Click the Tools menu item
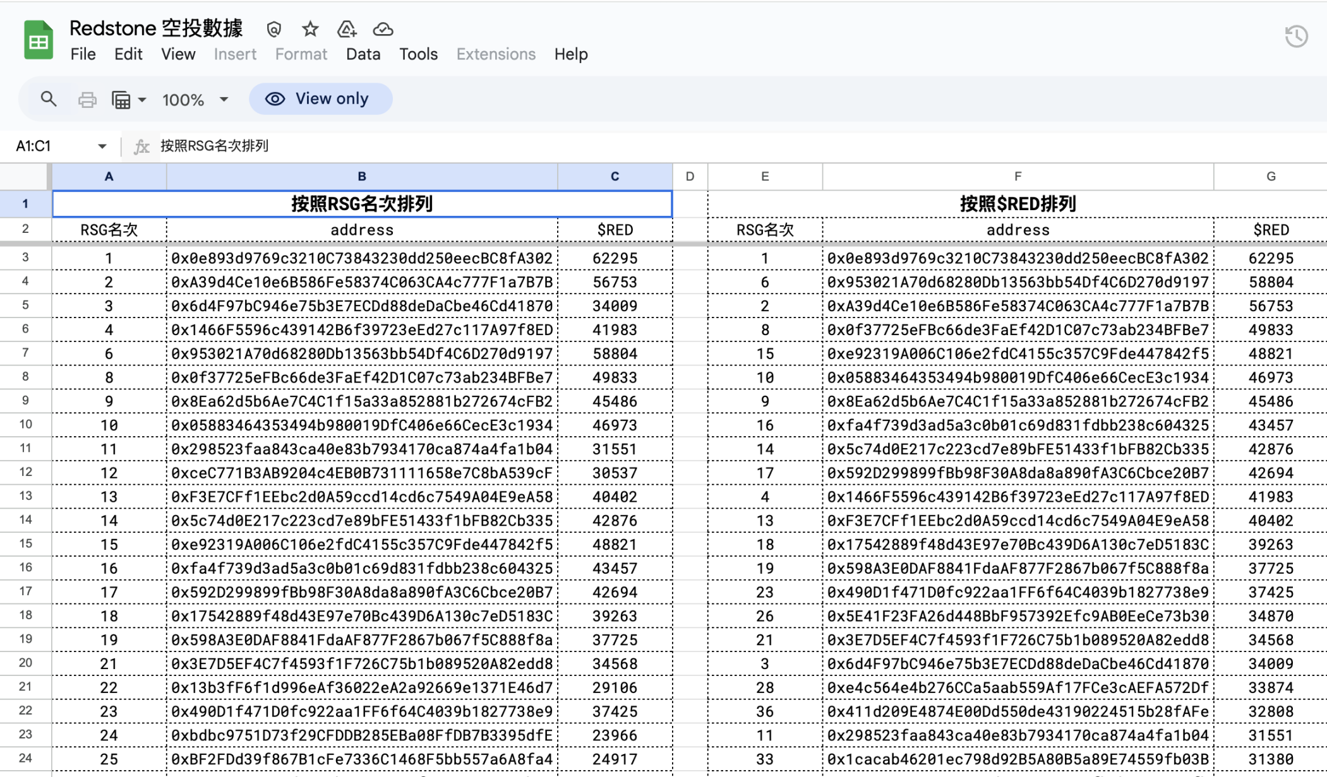The width and height of the screenshot is (1327, 777). click(x=418, y=53)
